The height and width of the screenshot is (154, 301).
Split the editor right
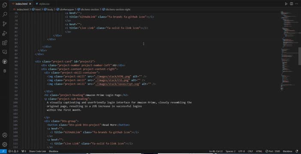292,4
